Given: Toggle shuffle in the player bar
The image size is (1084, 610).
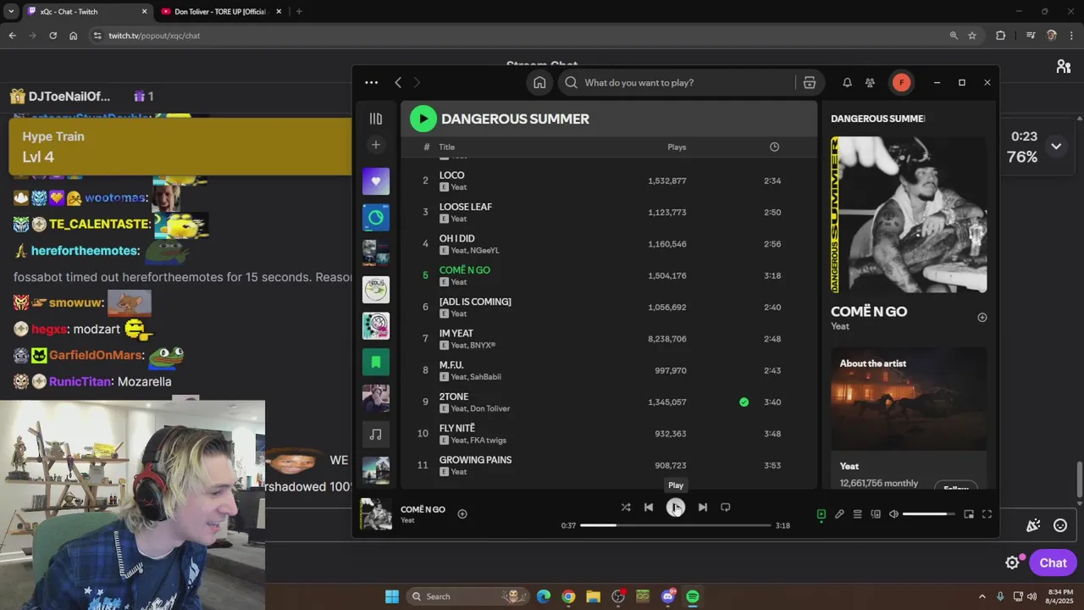Looking at the screenshot, I should [x=626, y=507].
